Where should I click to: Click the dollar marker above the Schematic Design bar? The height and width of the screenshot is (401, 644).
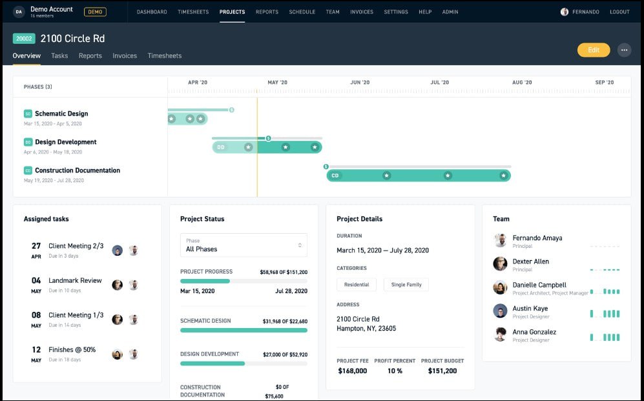pos(232,110)
